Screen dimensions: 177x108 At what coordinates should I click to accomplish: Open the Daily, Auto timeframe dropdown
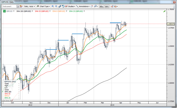[x=29, y=6]
